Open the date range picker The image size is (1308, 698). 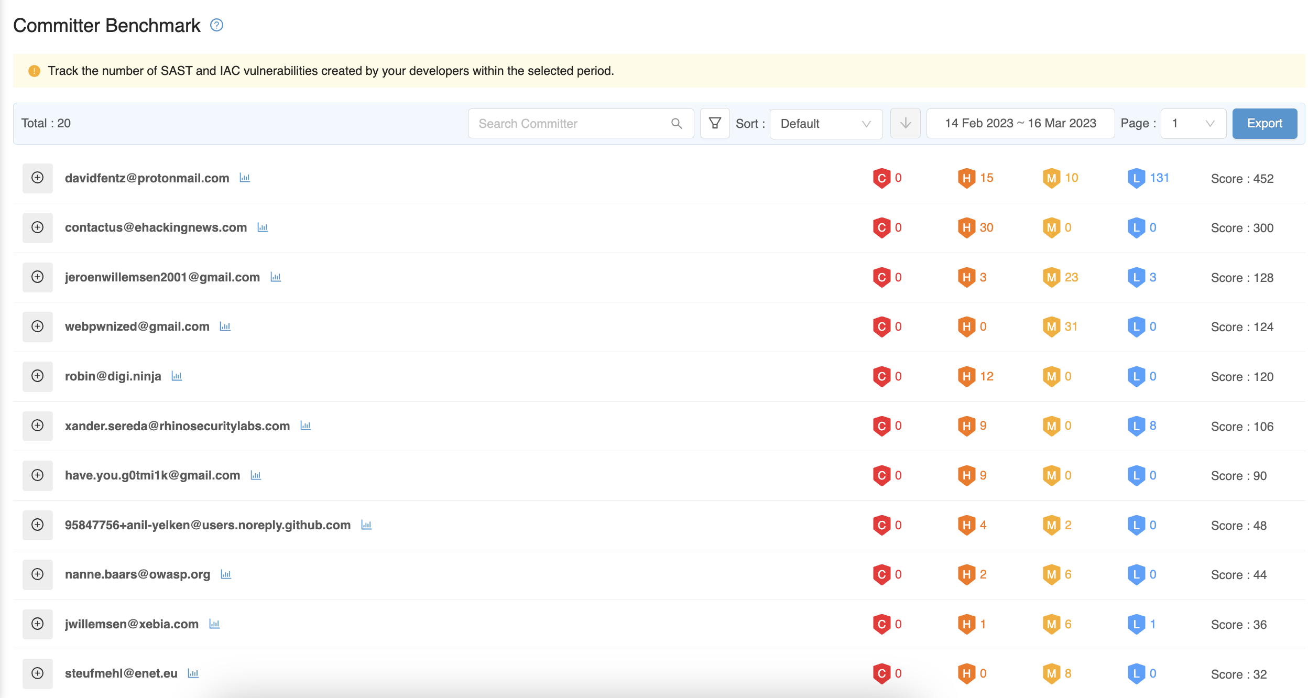click(1020, 123)
